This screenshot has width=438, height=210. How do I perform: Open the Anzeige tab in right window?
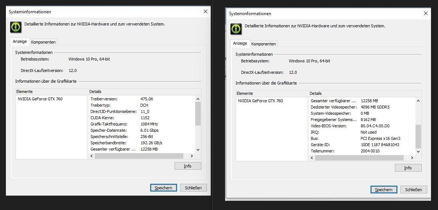(x=240, y=44)
